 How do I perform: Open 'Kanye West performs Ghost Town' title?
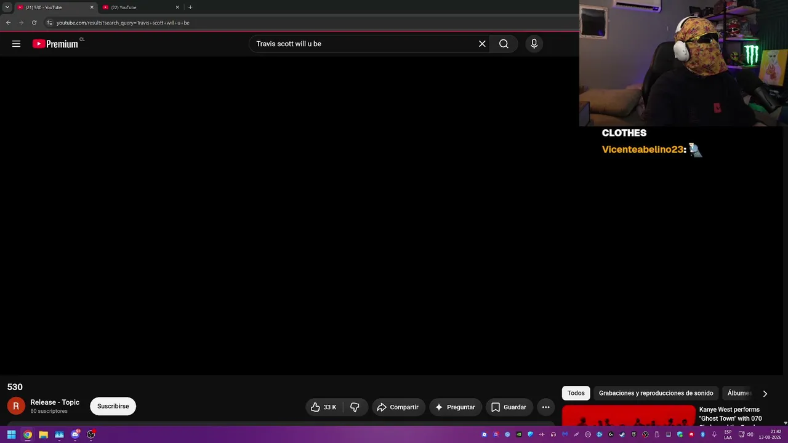tap(731, 416)
